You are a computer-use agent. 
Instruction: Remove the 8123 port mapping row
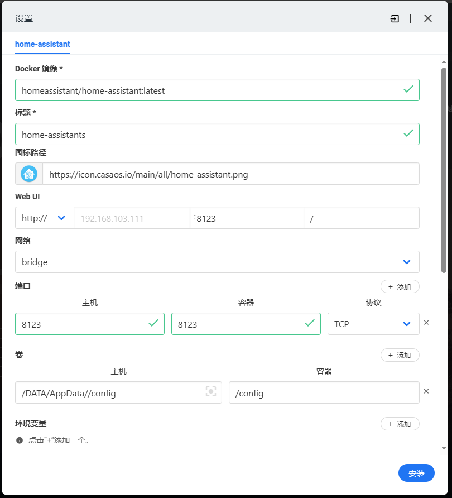click(x=426, y=323)
